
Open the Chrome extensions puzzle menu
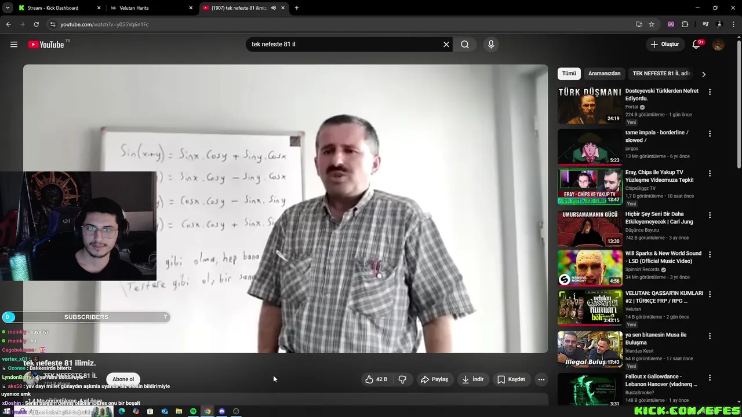(685, 24)
